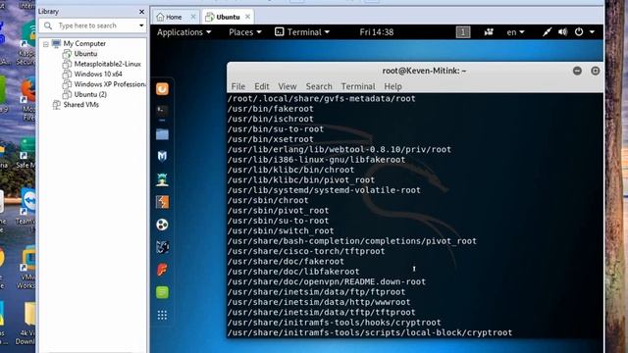Collapse the My Computer tree node
This screenshot has height=353, width=628.
[46, 44]
